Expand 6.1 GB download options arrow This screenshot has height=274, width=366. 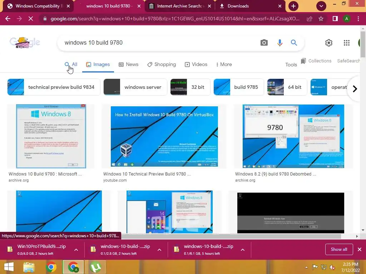tap(243, 249)
